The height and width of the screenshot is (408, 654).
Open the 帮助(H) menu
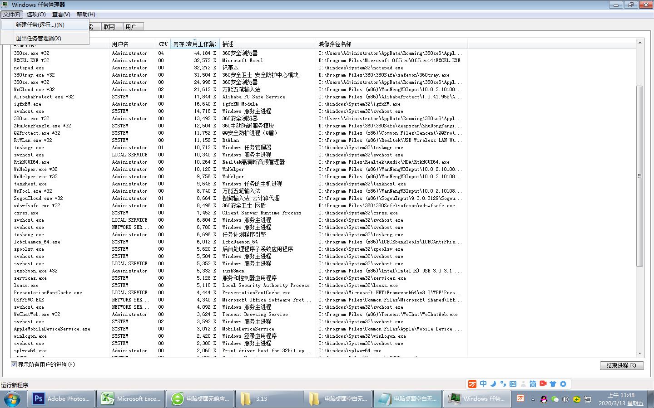(86, 15)
